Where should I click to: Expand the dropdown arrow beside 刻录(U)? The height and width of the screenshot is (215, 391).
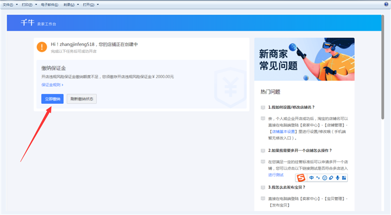(78, 4)
